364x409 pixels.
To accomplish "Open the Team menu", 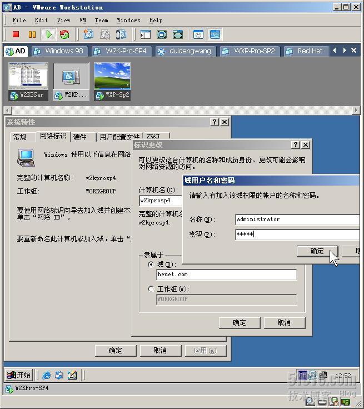I will tap(101, 20).
